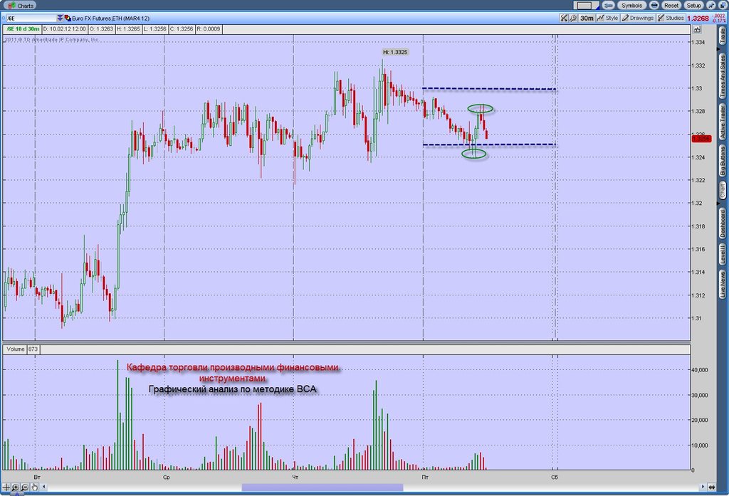This screenshot has height=496, width=729.
Task: Click the zoom out magnifier icon
Action: coord(25,487)
